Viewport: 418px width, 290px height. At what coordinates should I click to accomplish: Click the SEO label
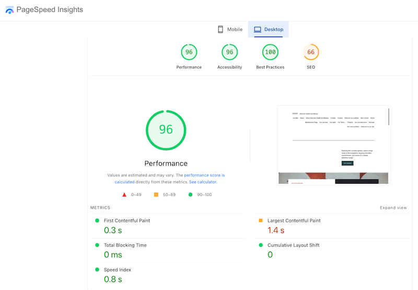(x=311, y=67)
